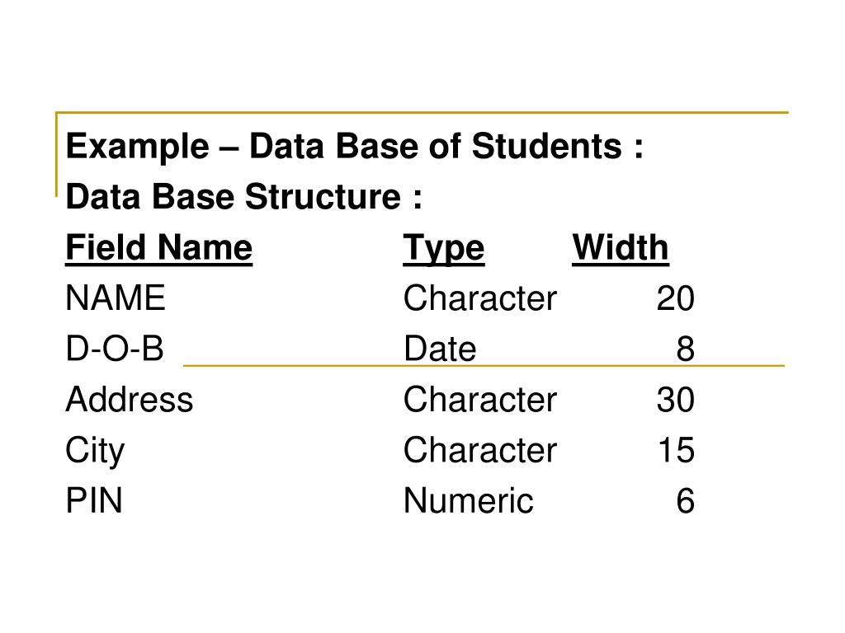This screenshot has width=845, height=633.
Task: Click the width value 8
Action: 686,349
